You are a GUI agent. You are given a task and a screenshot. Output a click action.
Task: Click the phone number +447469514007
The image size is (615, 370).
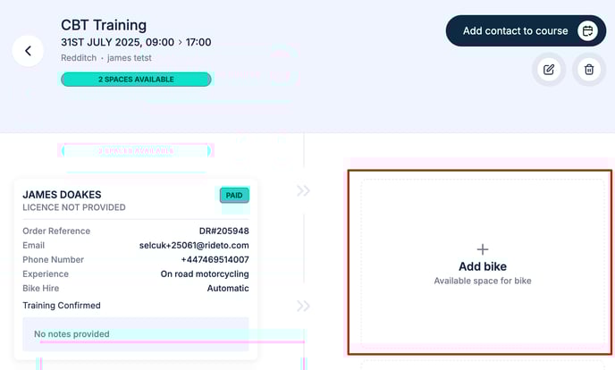coord(215,259)
